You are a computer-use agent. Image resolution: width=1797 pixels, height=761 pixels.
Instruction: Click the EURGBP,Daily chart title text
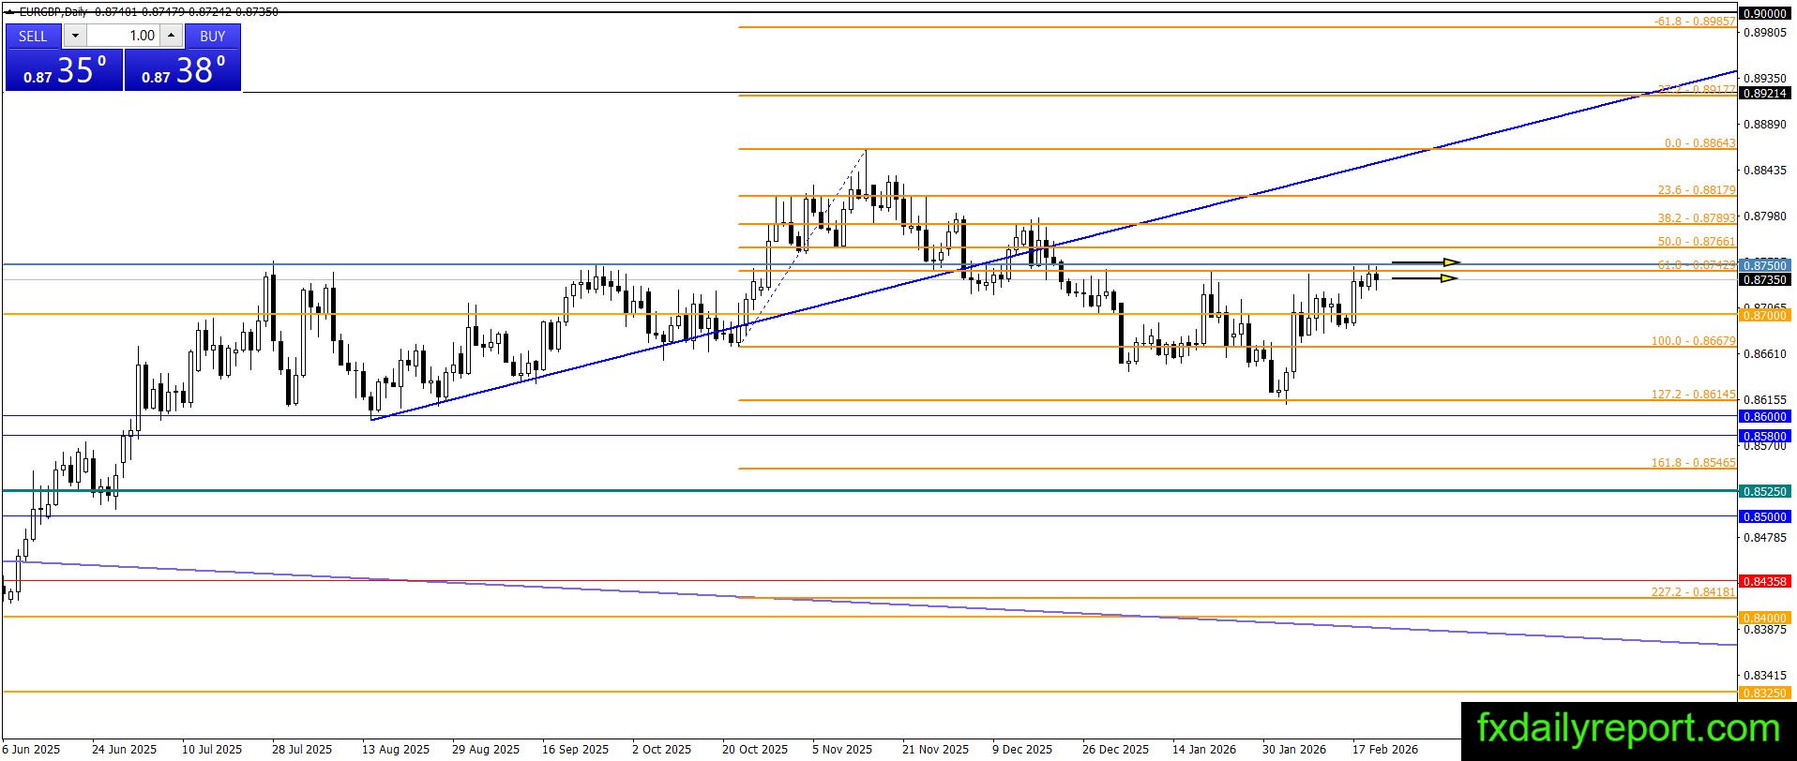(53, 12)
